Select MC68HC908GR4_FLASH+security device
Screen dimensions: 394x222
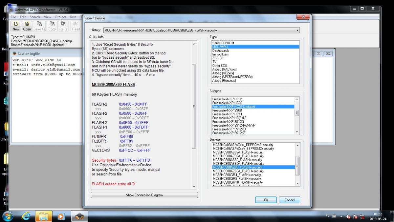pyautogui.click(x=253, y=175)
